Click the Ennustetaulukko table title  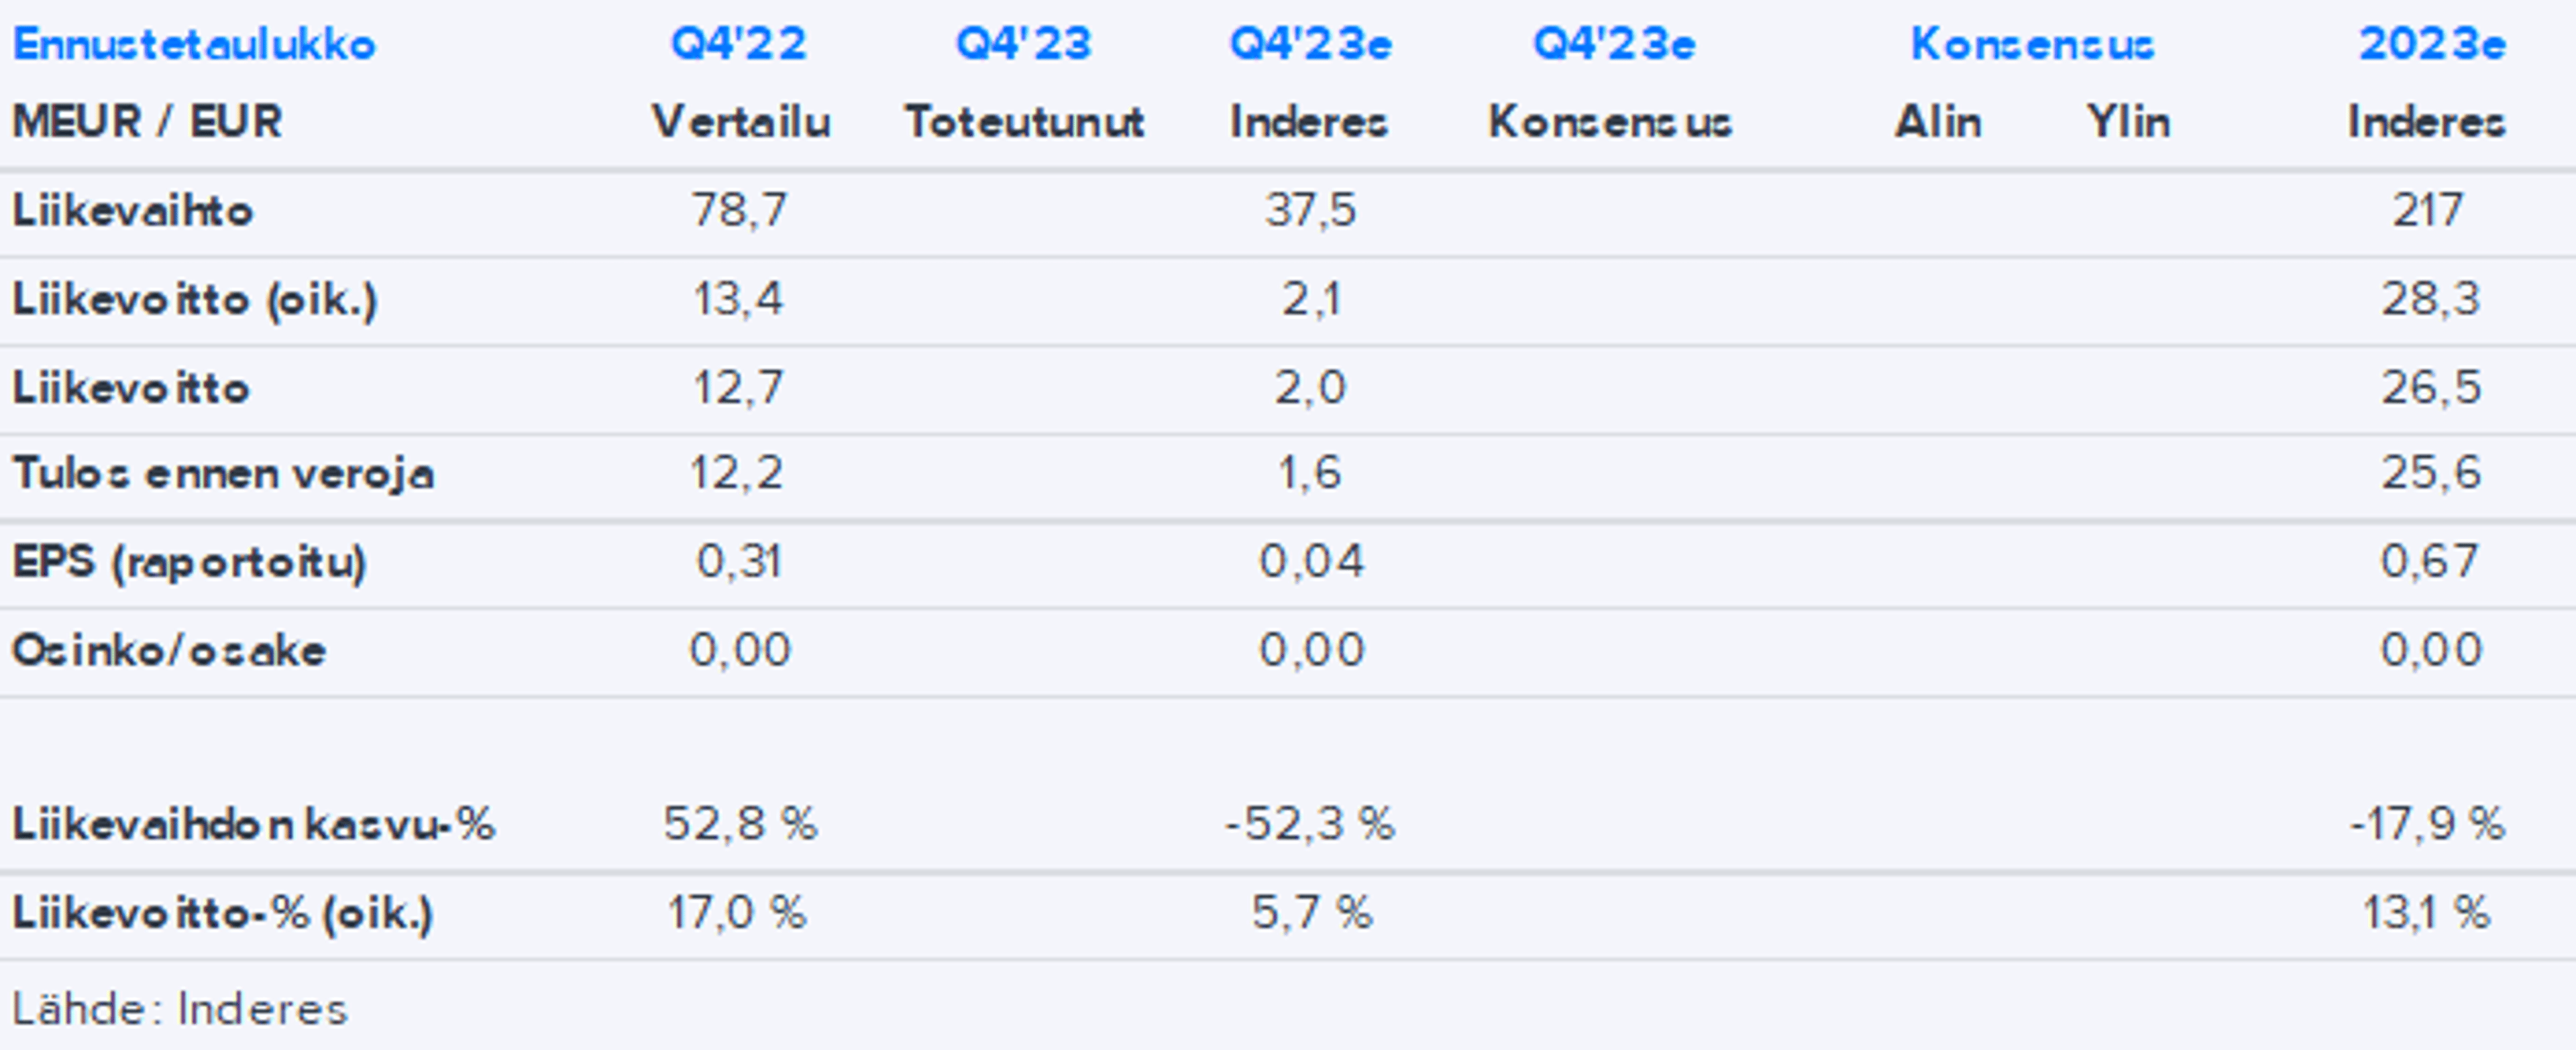(194, 44)
